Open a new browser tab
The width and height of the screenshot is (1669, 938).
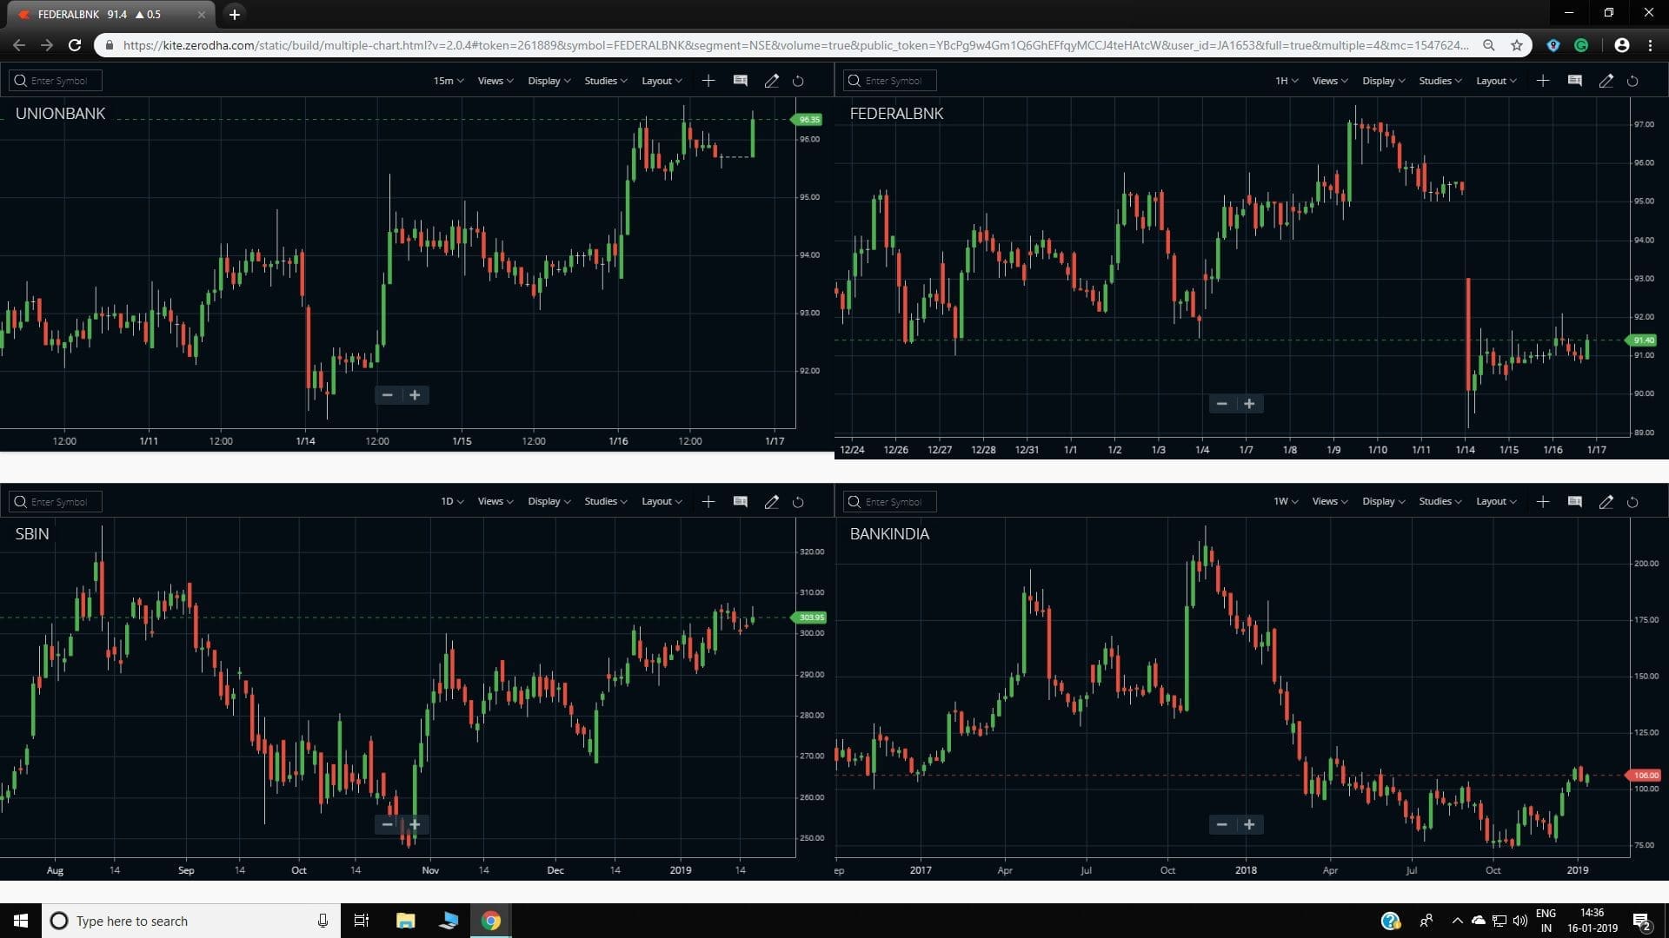point(234,14)
